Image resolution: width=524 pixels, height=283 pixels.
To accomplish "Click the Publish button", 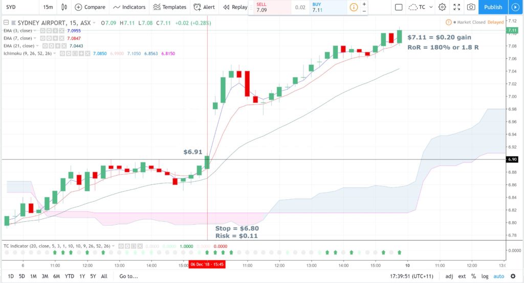I will pos(493,7).
